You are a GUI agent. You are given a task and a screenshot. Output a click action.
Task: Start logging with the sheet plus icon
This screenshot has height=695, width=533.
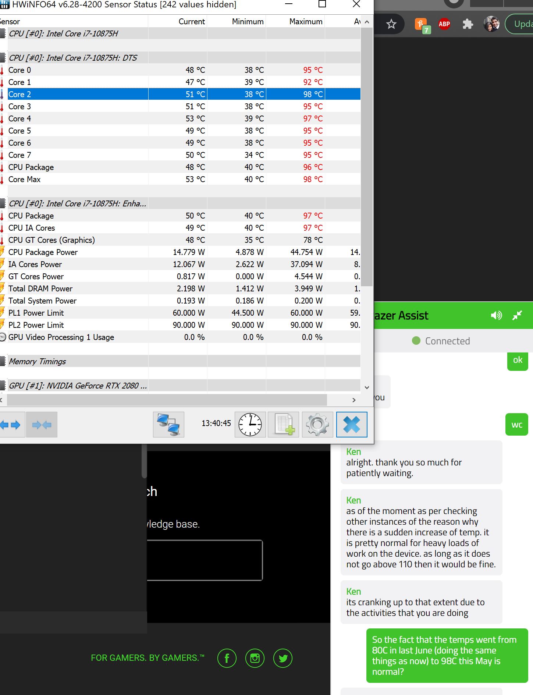pyautogui.click(x=284, y=425)
